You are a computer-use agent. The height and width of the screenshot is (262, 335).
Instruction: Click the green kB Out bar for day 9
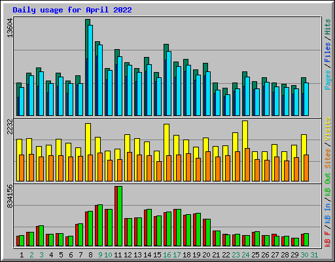[x=100, y=225]
